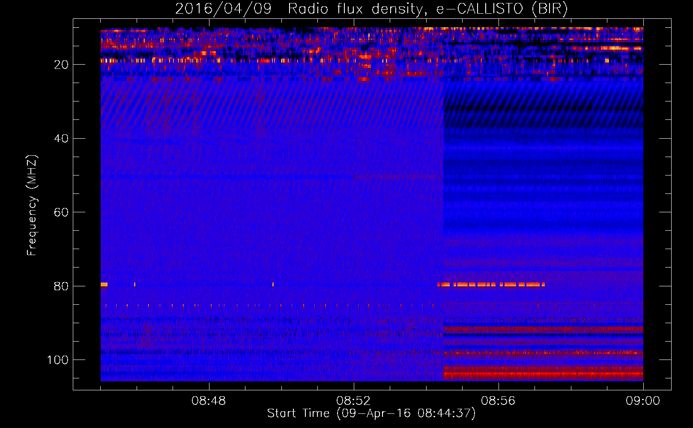Click the 80 MHz frequency tick label

pyautogui.click(x=61, y=286)
